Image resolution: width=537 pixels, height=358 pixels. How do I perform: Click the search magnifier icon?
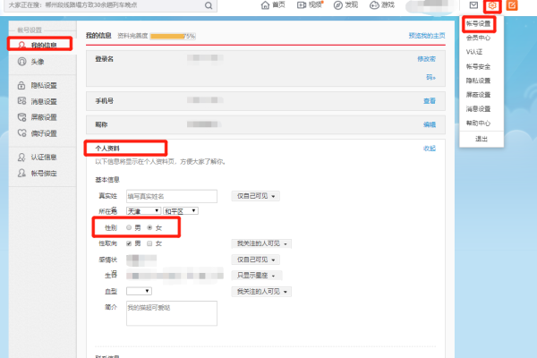coord(209,5)
